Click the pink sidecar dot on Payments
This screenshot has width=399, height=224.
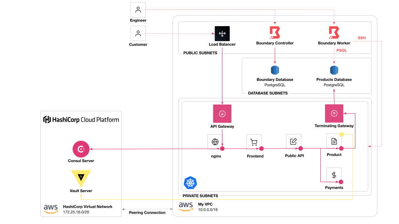341,182
